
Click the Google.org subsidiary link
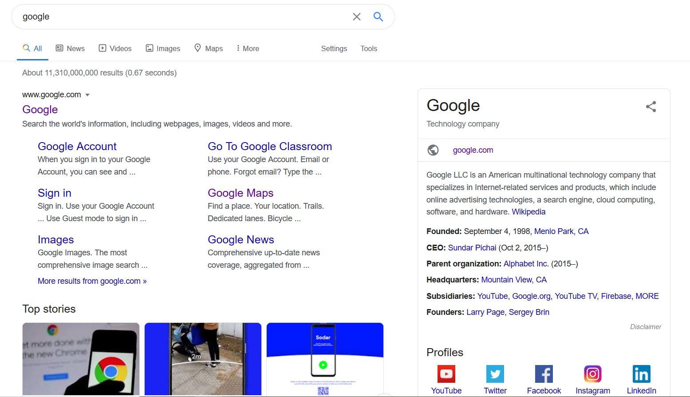tap(531, 296)
